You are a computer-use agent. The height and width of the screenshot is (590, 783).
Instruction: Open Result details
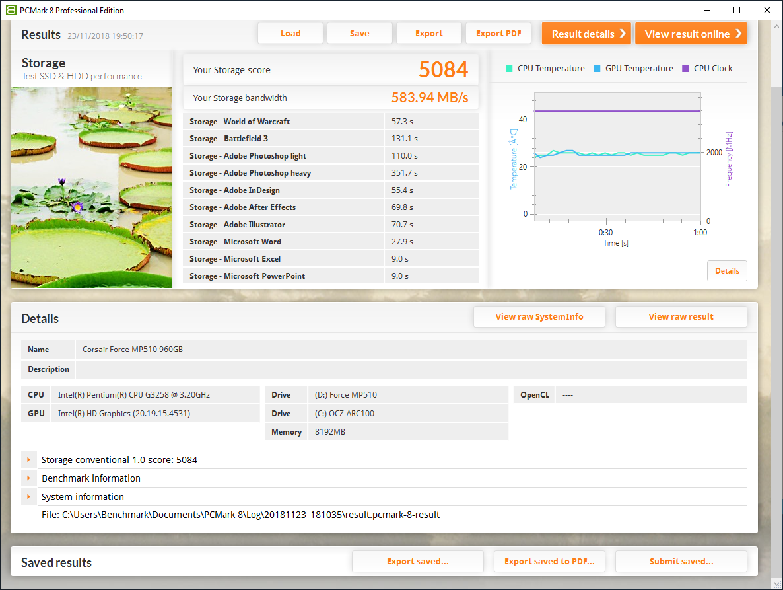(x=587, y=34)
